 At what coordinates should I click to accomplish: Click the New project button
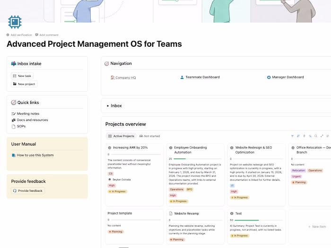click(x=24, y=84)
